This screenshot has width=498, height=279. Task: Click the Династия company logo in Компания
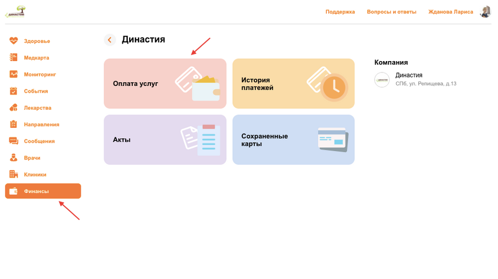[x=382, y=80]
